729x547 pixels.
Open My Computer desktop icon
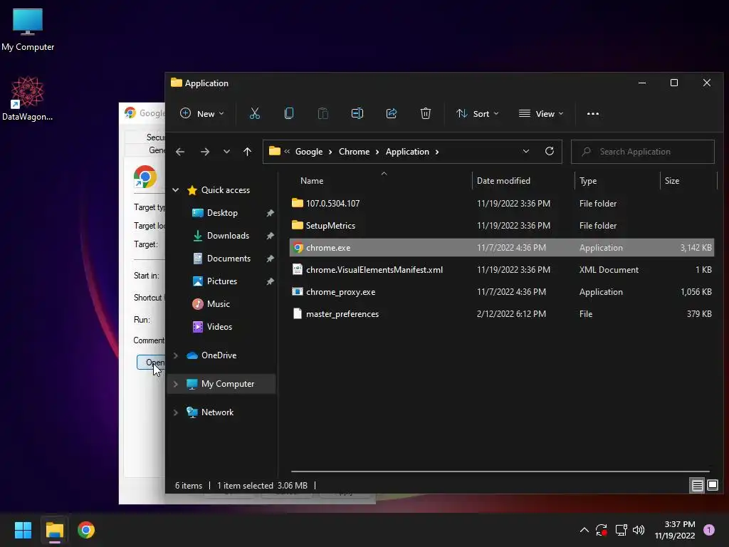(28, 30)
